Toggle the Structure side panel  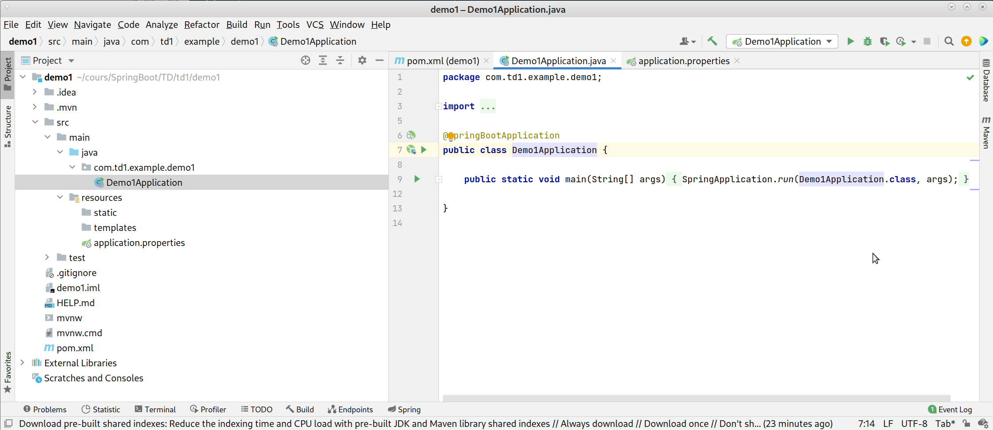point(8,126)
